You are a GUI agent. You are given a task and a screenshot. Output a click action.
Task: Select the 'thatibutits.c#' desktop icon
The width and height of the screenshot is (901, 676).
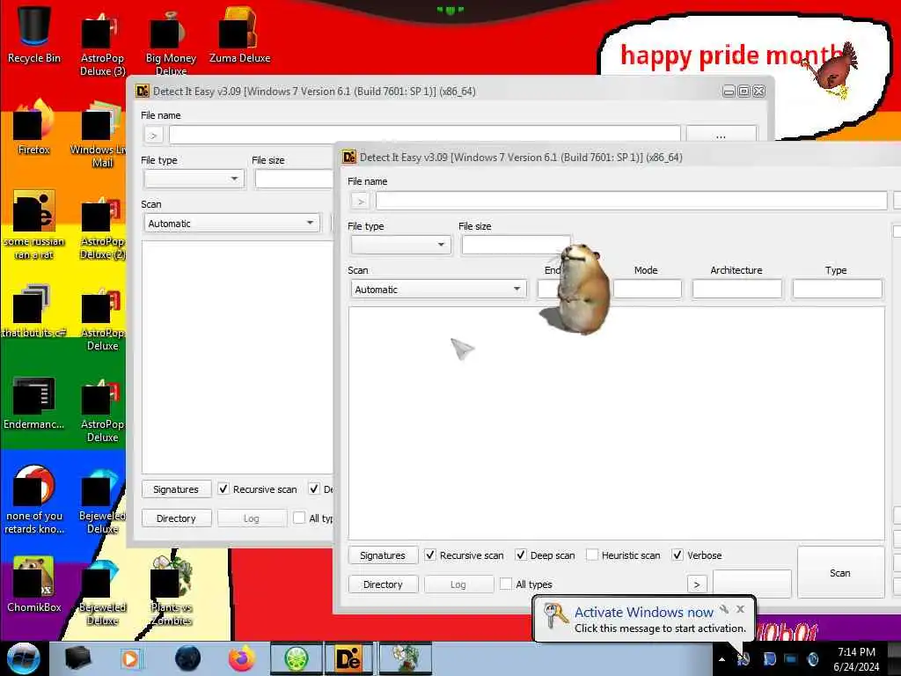[x=34, y=311]
